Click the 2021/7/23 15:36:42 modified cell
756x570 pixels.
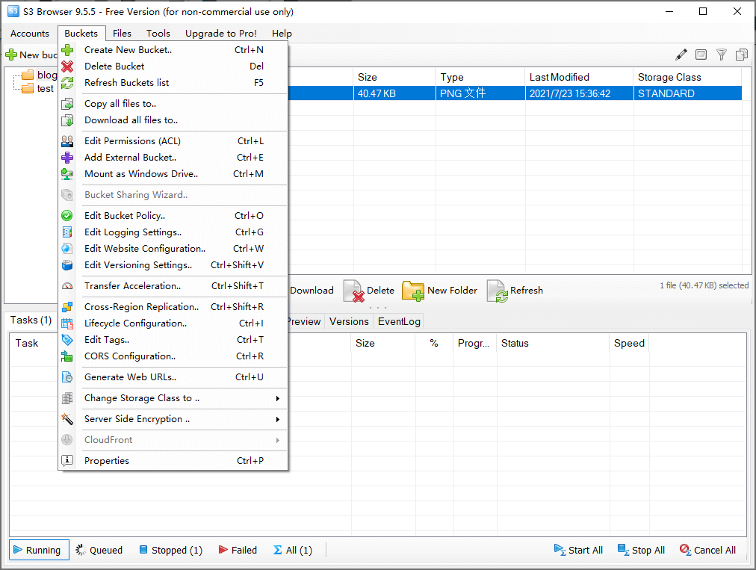click(578, 93)
